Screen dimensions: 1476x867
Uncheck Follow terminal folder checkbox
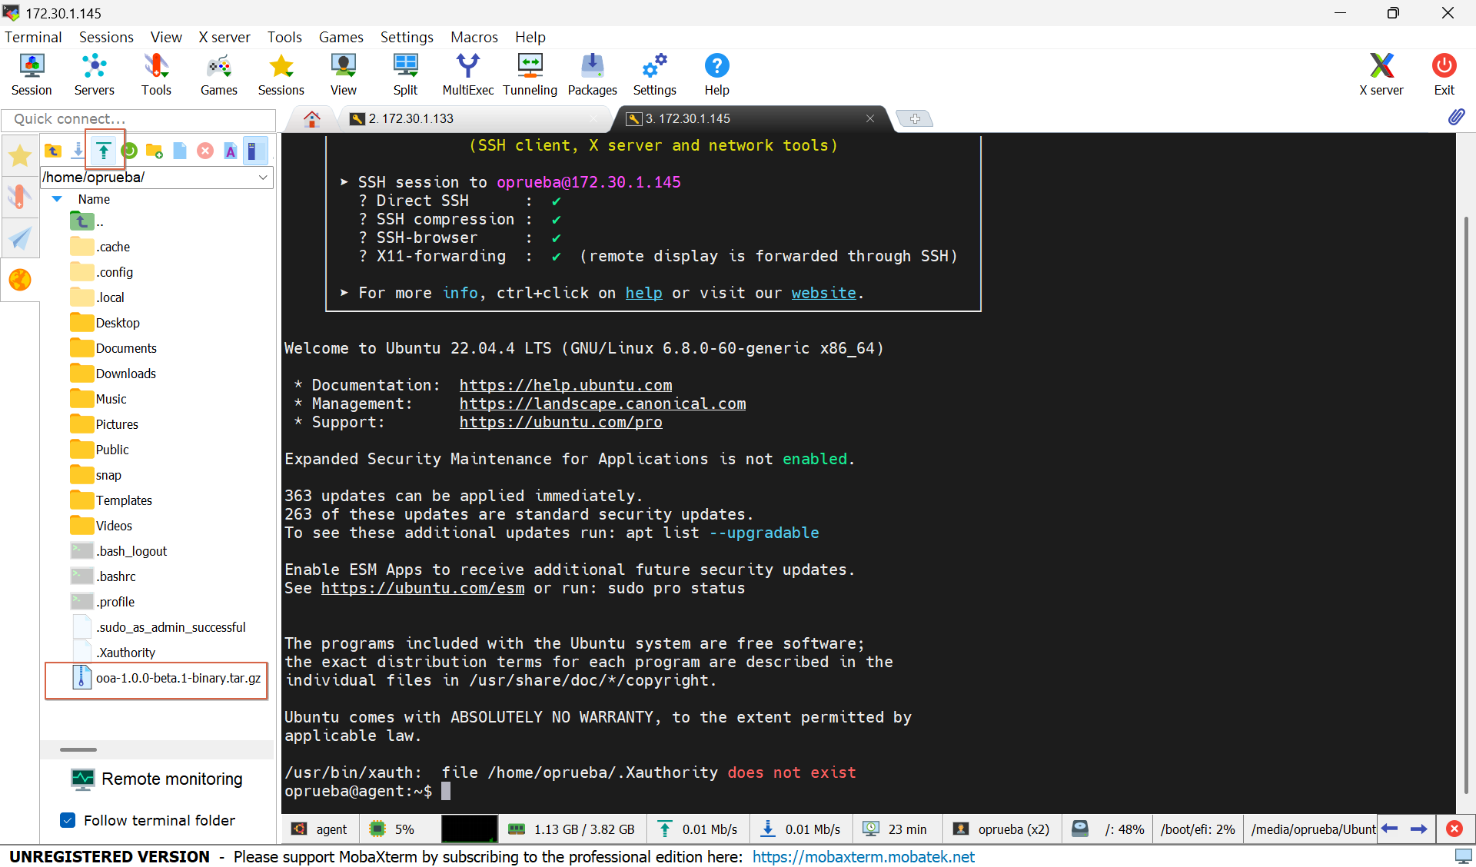(68, 820)
